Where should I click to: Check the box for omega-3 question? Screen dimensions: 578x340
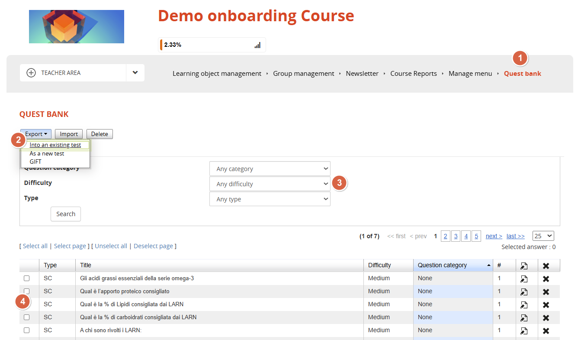(x=27, y=278)
